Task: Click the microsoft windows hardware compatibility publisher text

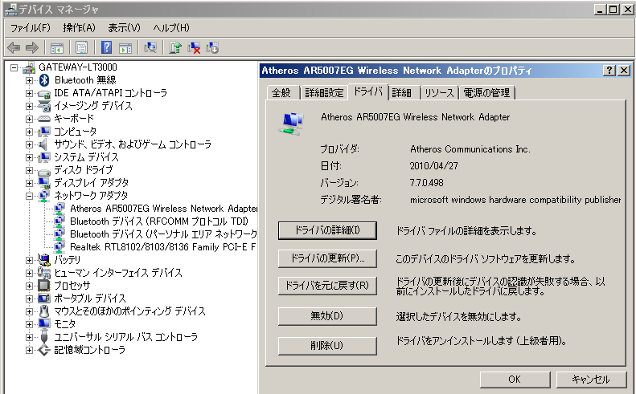Action: [x=515, y=200]
